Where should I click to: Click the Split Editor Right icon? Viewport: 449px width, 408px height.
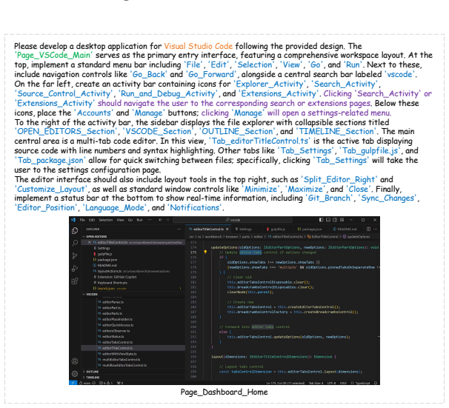tap(368, 229)
